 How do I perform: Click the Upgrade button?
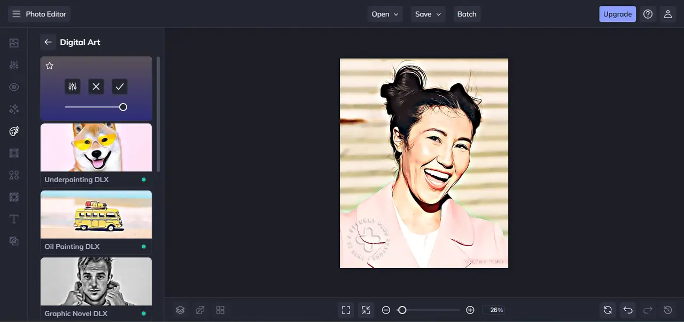617,14
